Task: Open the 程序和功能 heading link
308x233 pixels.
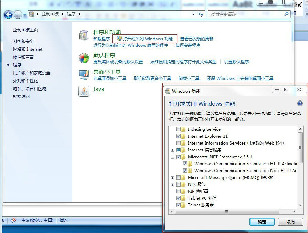Action: 107,32
